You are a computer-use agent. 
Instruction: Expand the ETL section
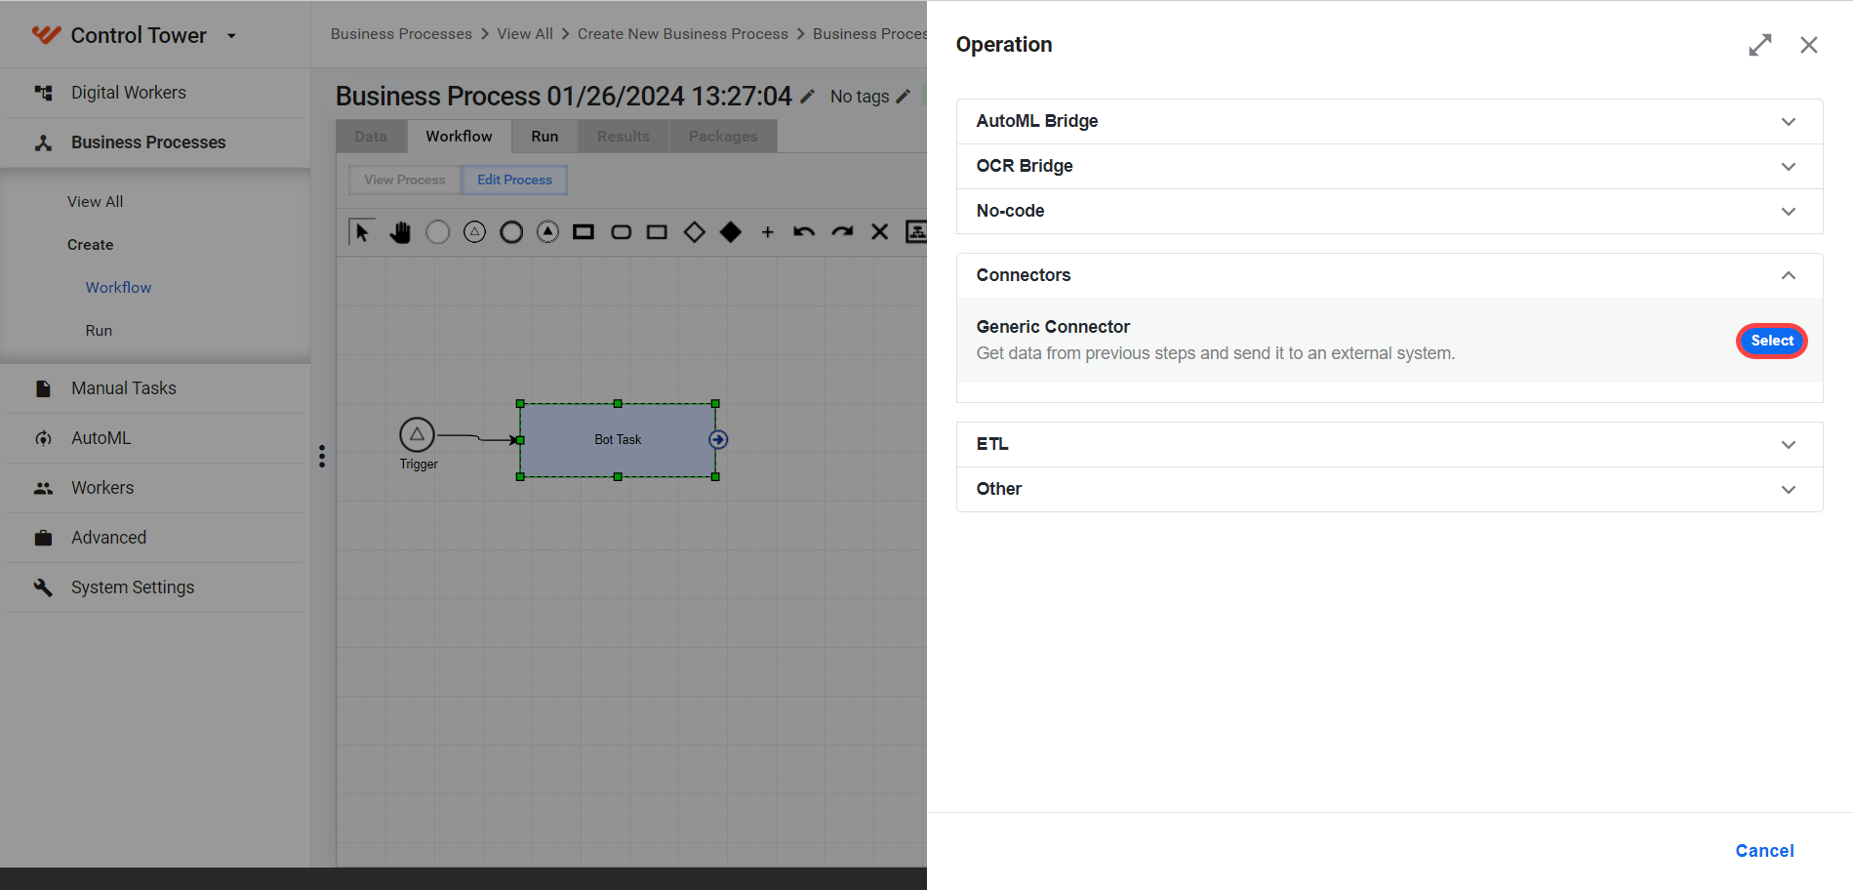click(x=1390, y=444)
